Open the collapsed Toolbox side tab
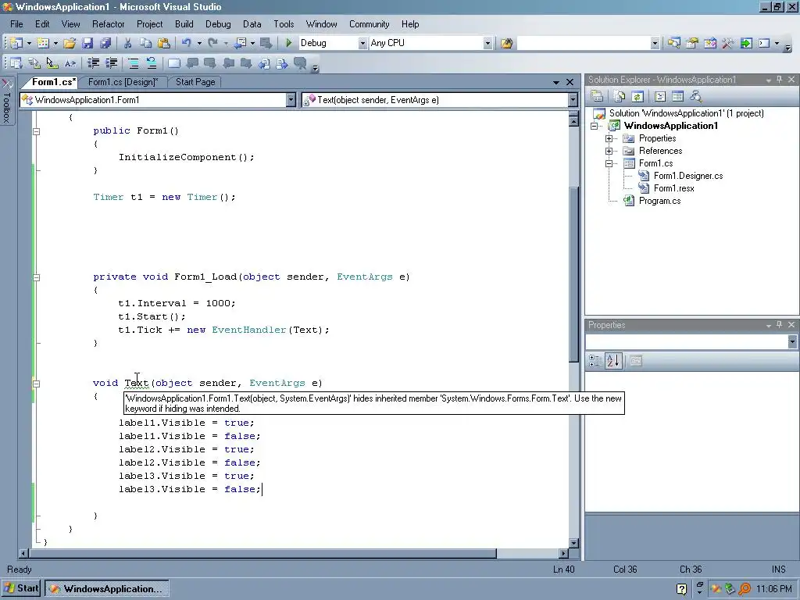 pos(6,102)
